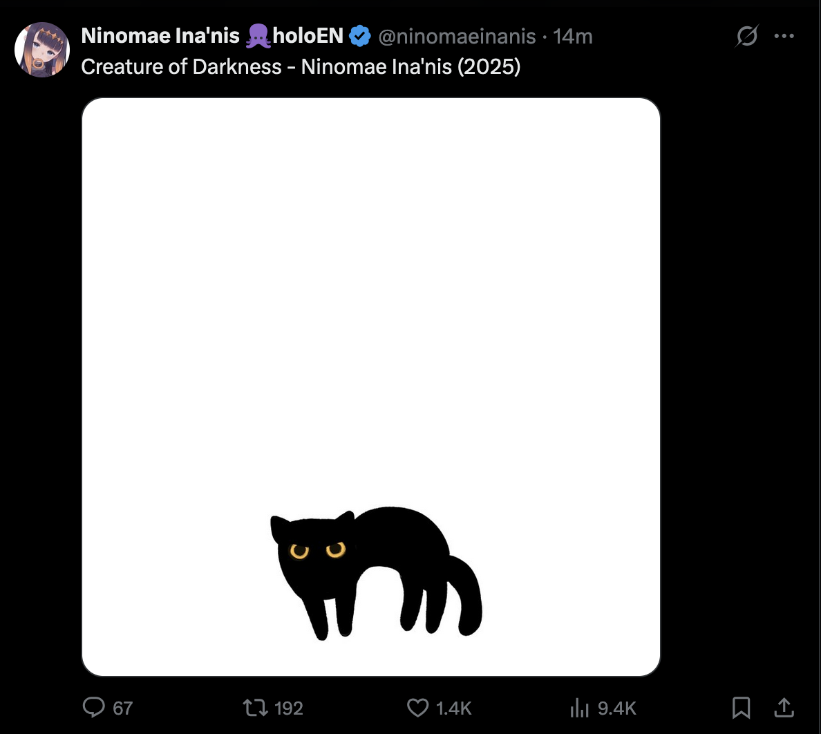The image size is (821, 734).
Task: Toggle the bookmark icon on the post
Action: [742, 708]
